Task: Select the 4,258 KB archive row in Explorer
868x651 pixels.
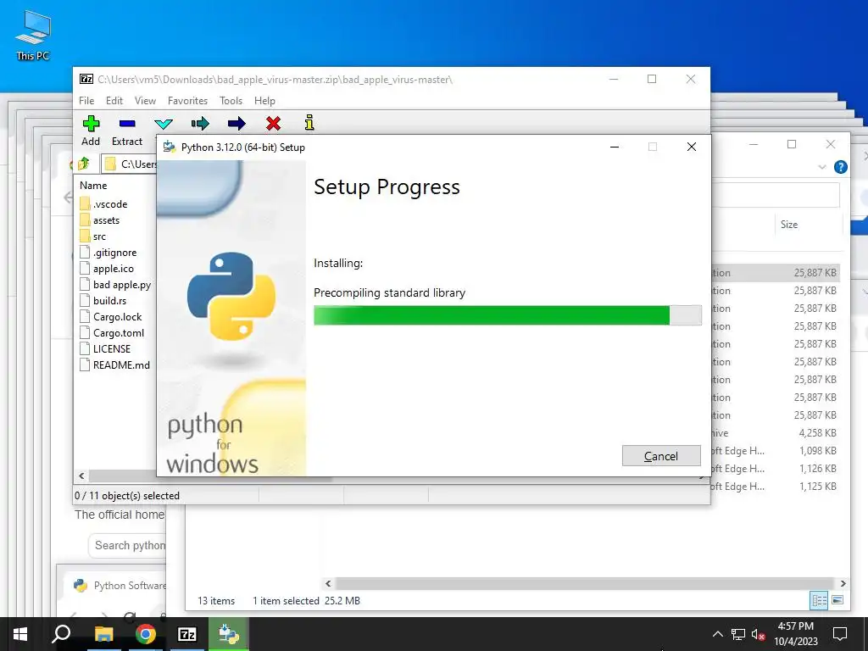Action: [775, 433]
